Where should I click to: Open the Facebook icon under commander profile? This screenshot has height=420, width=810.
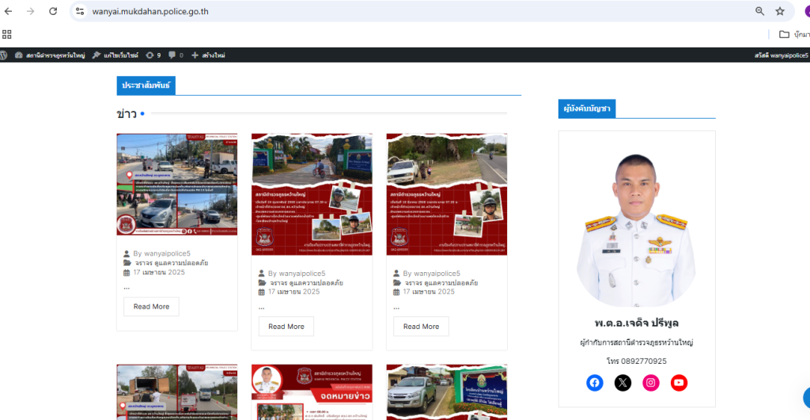(595, 383)
